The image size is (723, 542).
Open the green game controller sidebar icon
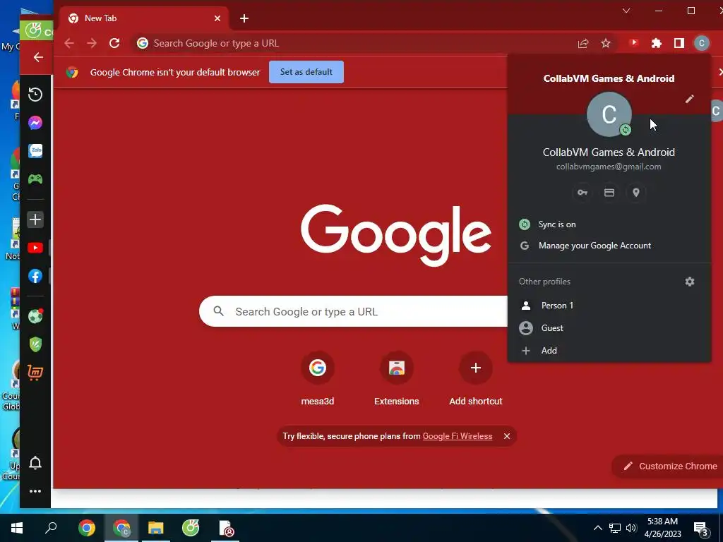pos(35,179)
